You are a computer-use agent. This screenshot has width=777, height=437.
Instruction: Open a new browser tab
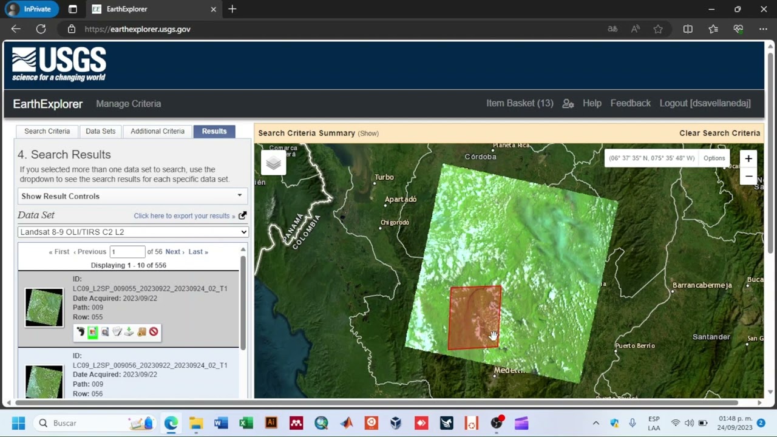232,9
